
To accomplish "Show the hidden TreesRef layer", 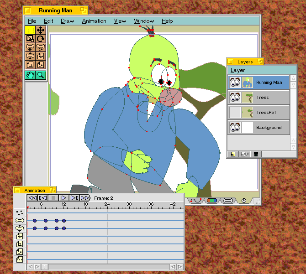I will point(235,113).
